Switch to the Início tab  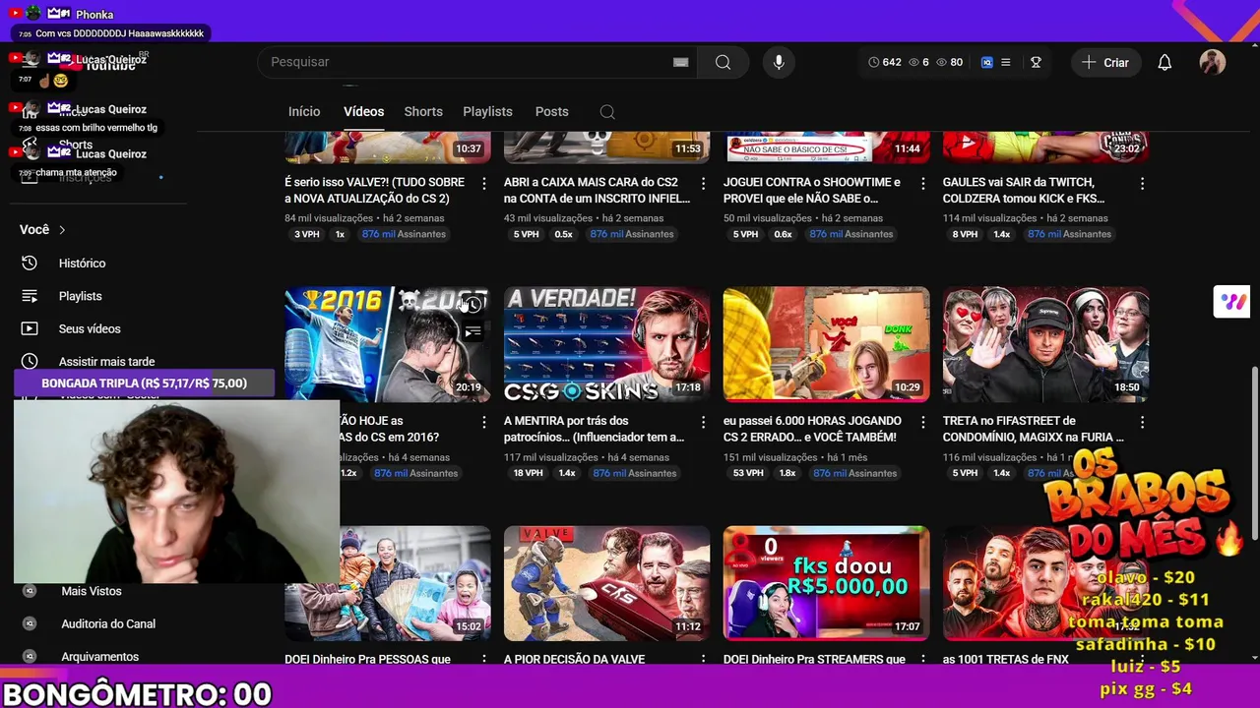point(304,112)
